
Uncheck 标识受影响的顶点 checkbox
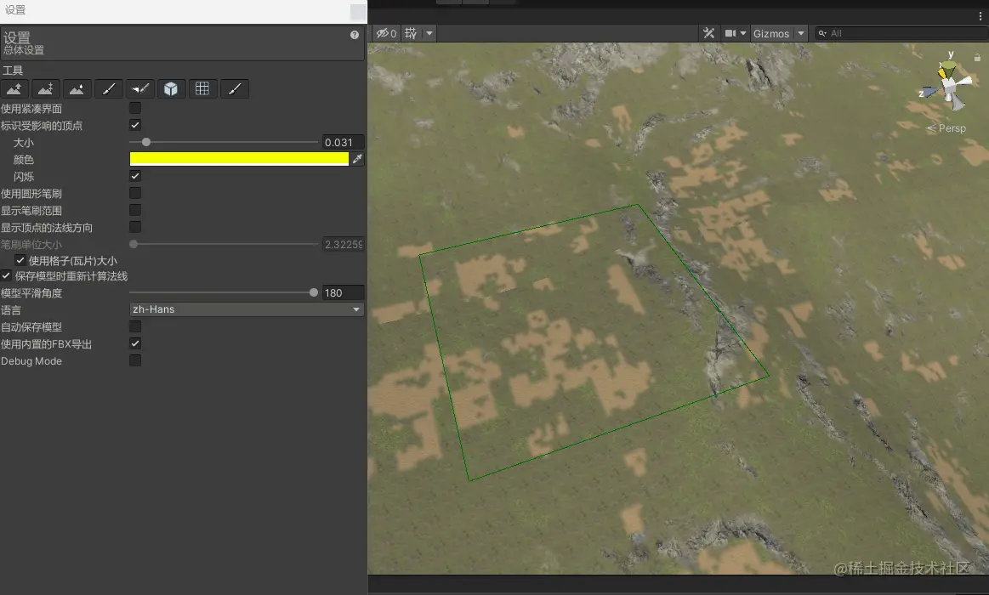pyautogui.click(x=135, y=125)
